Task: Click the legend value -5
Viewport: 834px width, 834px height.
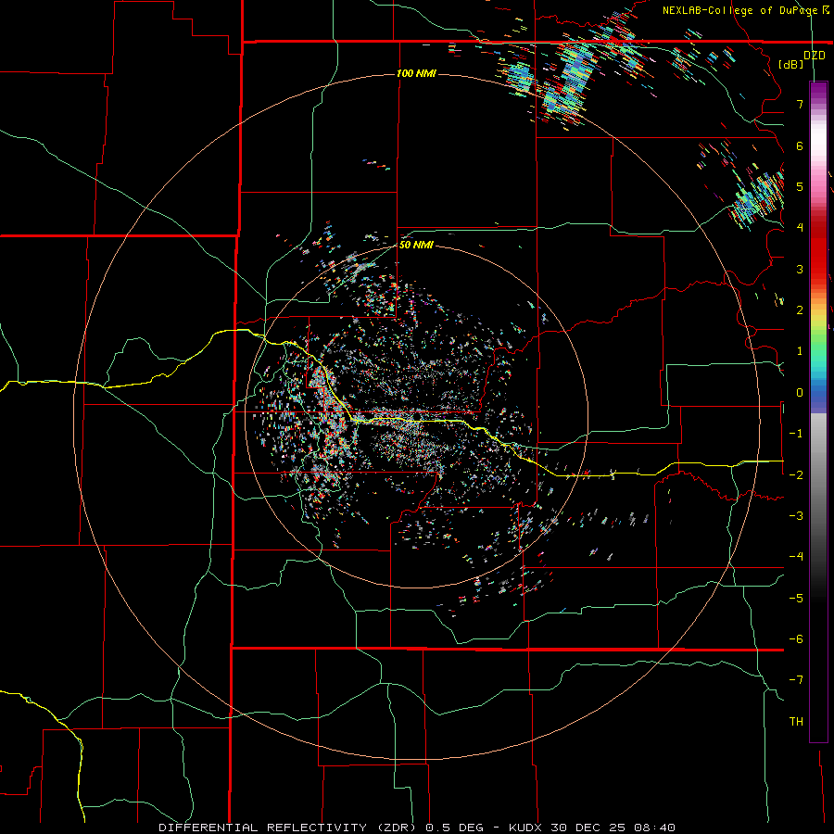Action: coord(796,598)
